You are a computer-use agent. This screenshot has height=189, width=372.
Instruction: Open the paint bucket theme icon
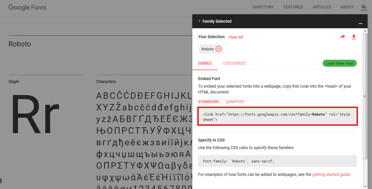click(x=364, y=7)
